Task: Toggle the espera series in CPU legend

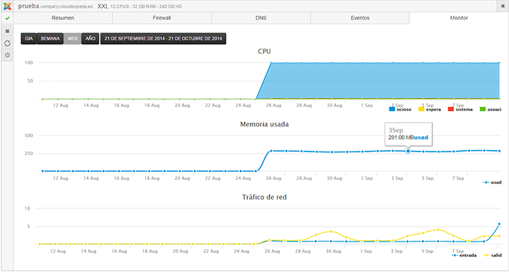Action: coord(430,110)
